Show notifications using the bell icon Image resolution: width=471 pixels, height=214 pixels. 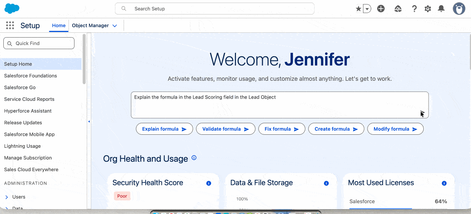[x=441, y=9]
